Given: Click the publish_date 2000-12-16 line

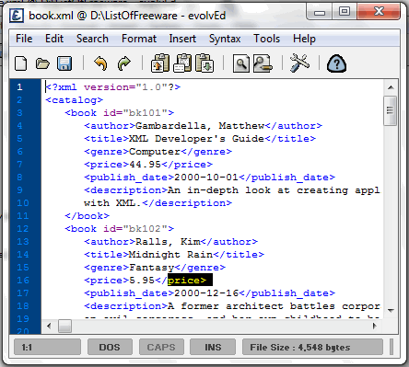Looking at the screenshot, I should click(209, 293).
